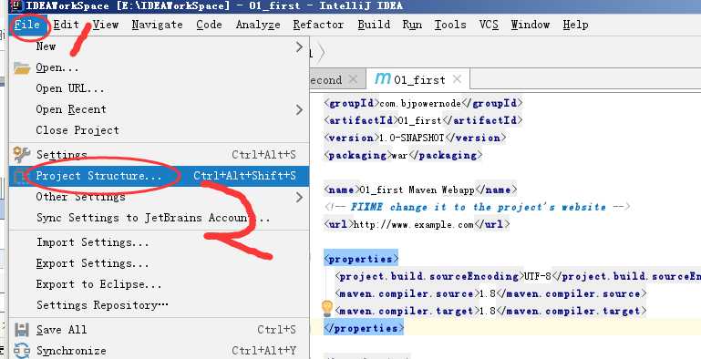The height and width of the screenshot is (359, 701).
Task: Click the name 01_first Maven Webapp line
Action: pos(420,190)
